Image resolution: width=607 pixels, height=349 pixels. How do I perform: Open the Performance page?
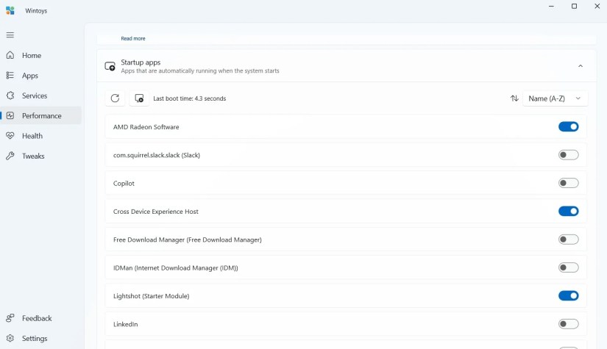tap(41, 116)
